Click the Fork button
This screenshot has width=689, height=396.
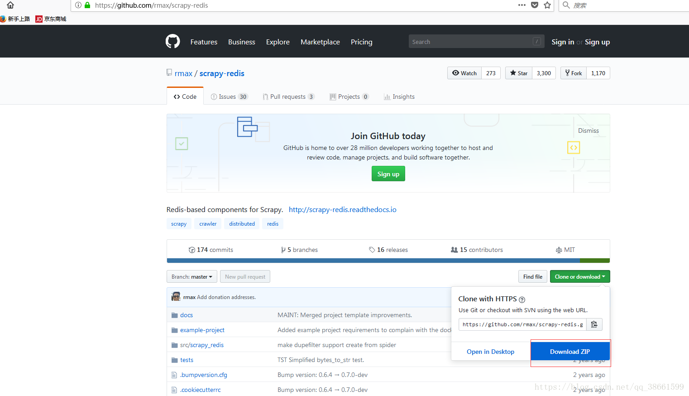pos(574,73)
